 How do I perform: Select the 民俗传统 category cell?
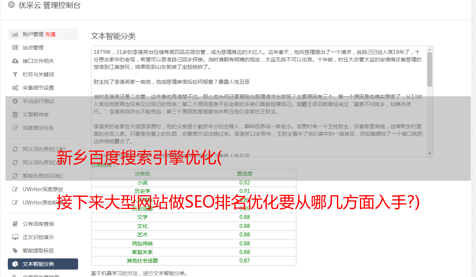click(142, 244)
